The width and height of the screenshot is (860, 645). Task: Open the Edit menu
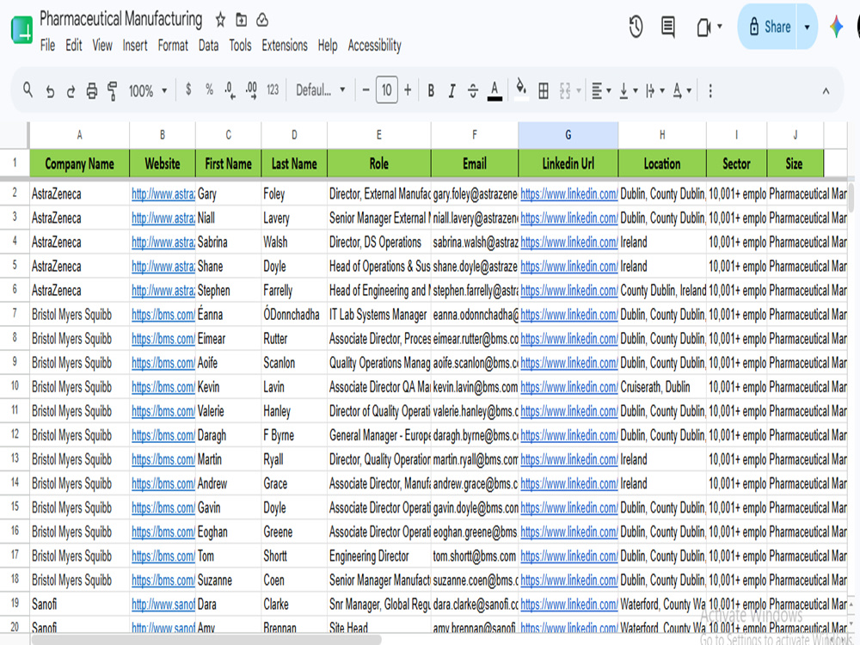coord(73,45)
